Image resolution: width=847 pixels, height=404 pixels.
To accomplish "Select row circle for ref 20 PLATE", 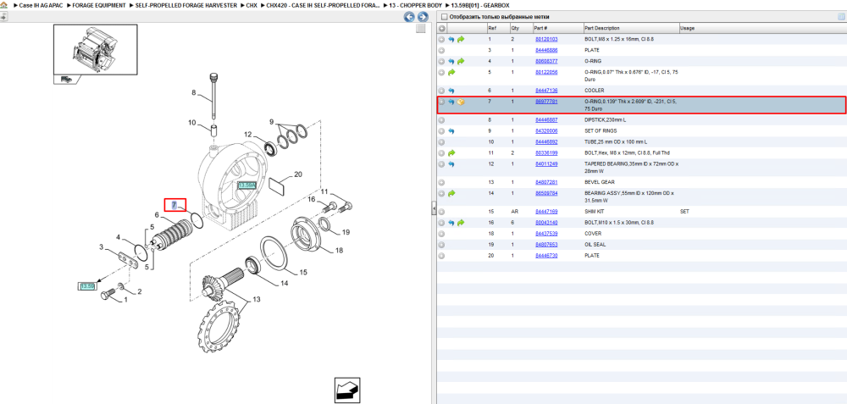I will pyautogui.click(x=441, y=255).
